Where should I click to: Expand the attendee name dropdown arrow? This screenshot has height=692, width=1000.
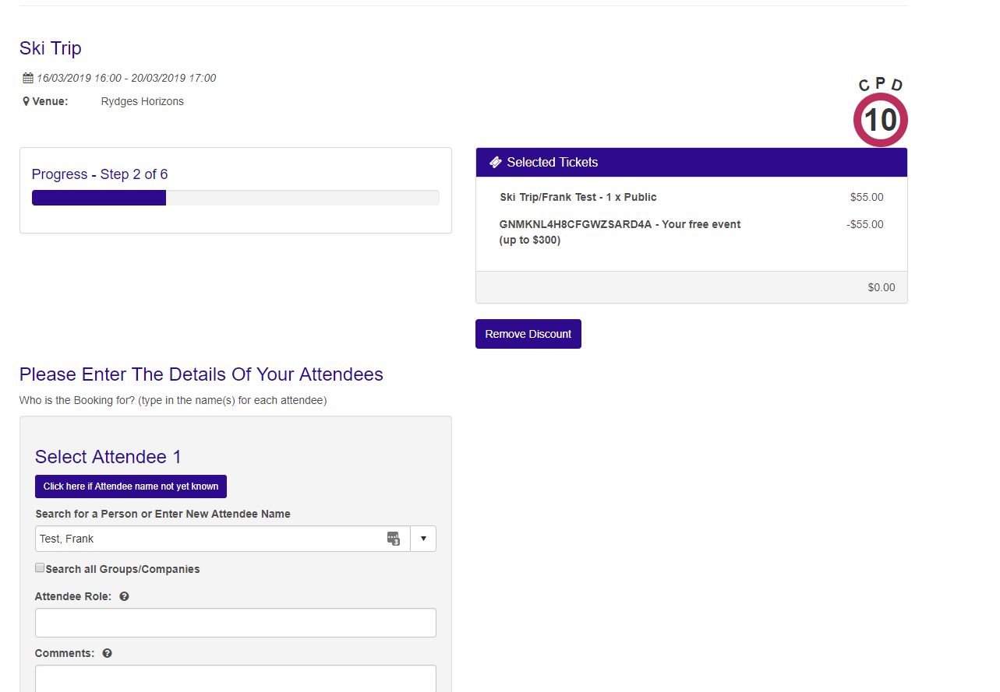423,539
